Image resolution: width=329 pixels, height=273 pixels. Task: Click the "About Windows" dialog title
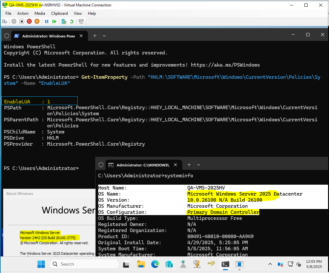coord(20,194)
